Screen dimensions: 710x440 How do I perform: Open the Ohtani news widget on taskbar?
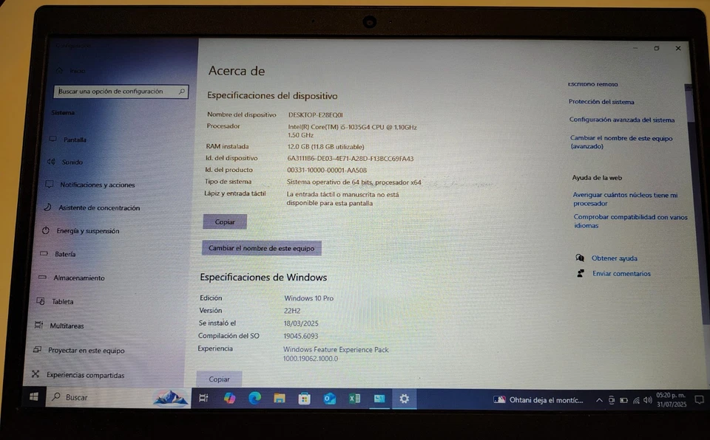click(x=538, y=399)
